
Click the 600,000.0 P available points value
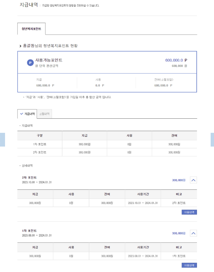[x=176, y=60]
